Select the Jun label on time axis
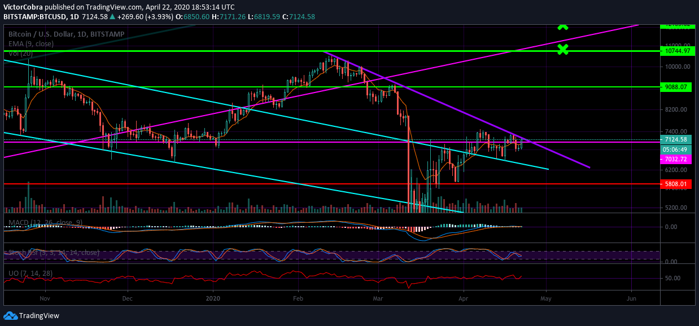 [631, 297]
